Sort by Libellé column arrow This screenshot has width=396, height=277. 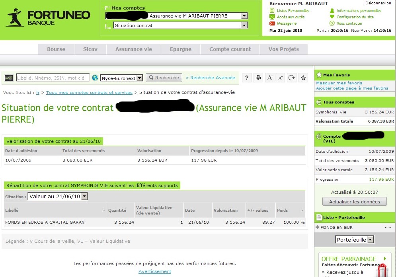pos(104,211)
